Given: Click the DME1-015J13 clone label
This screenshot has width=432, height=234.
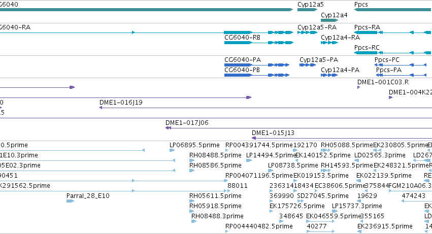Looking at the screenshot, I should pos(273,133).
